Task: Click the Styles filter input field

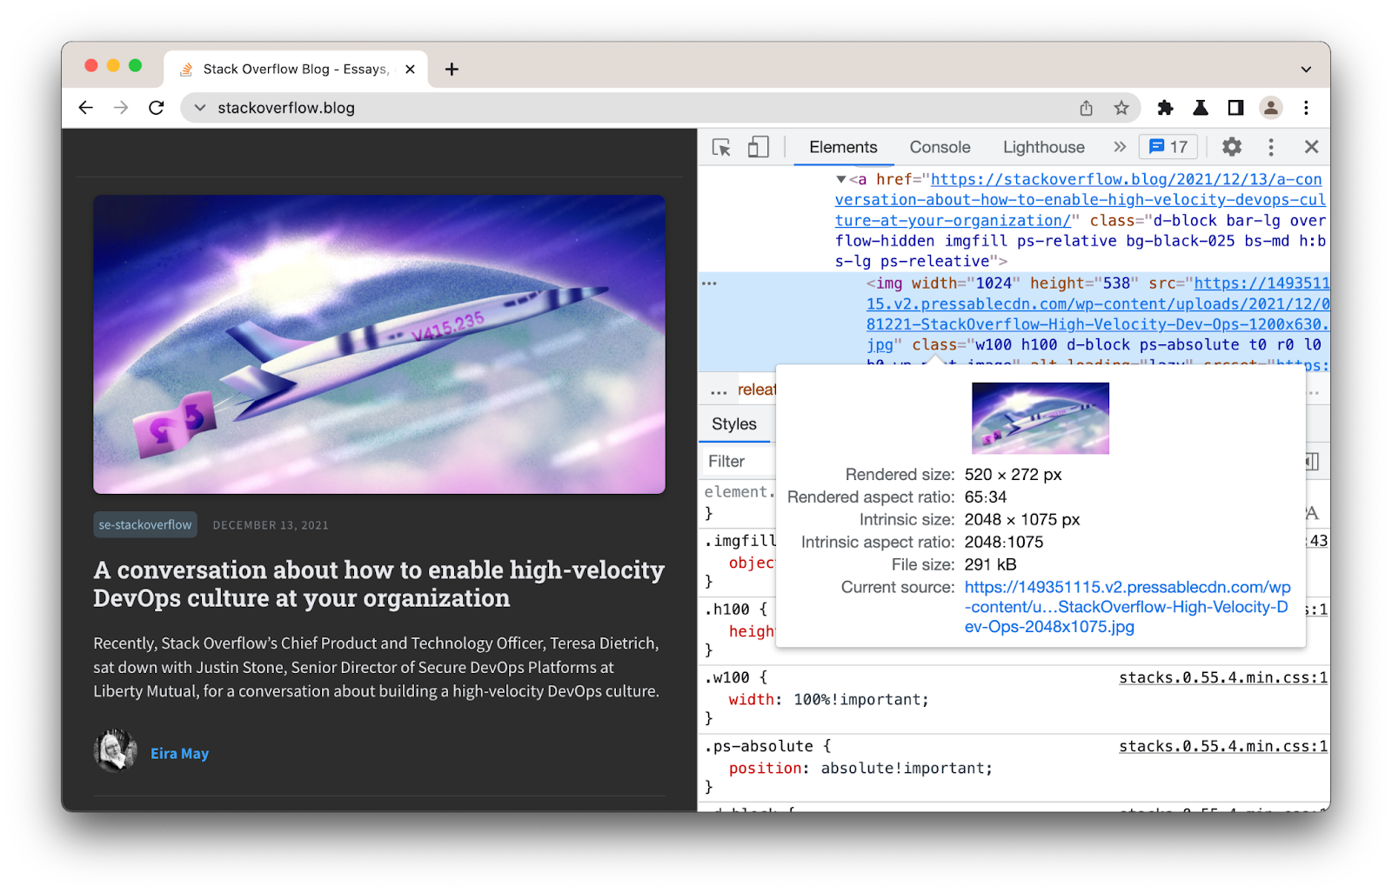Action: 739,462
